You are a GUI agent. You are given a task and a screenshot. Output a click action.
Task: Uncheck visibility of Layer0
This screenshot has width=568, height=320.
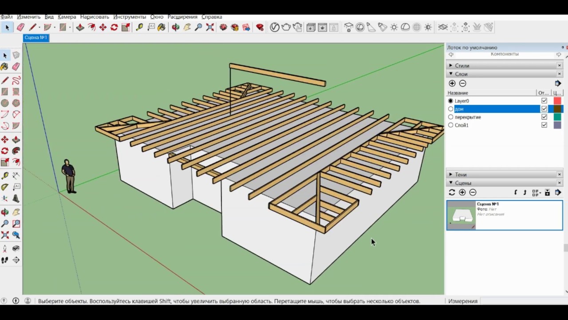[544, 101]
